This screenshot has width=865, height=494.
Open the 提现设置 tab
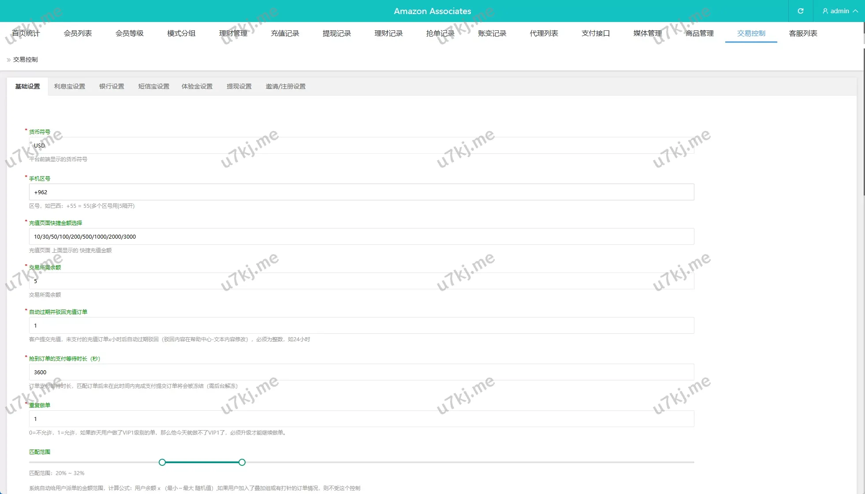point(239,86)
